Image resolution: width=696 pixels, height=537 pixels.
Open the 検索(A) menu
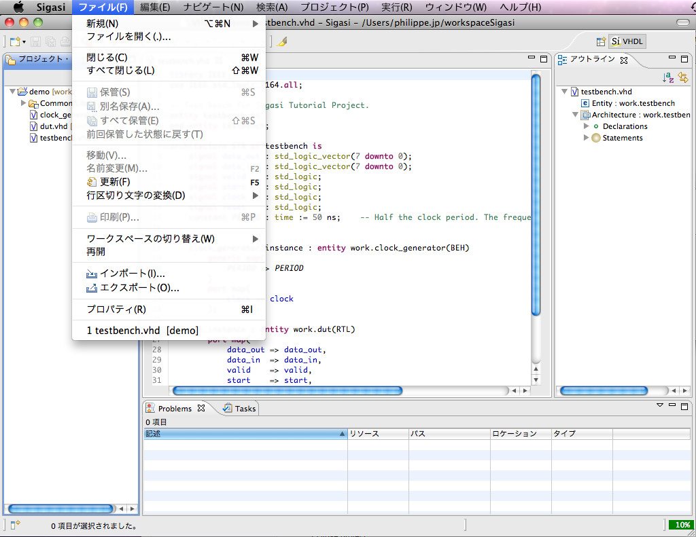coord(272,7)
